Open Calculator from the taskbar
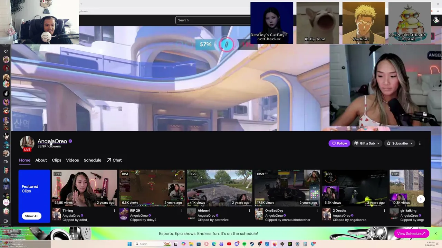The height and width of the screenshot is (248, 442). tap(305, 244)
